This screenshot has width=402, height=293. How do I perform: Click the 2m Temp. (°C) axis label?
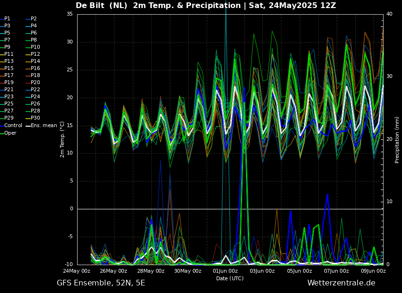[62, 139]
